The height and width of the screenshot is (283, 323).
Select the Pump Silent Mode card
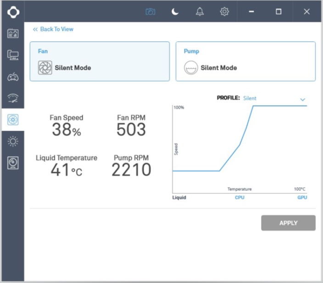pyautogui.click(x=245, y=61)
